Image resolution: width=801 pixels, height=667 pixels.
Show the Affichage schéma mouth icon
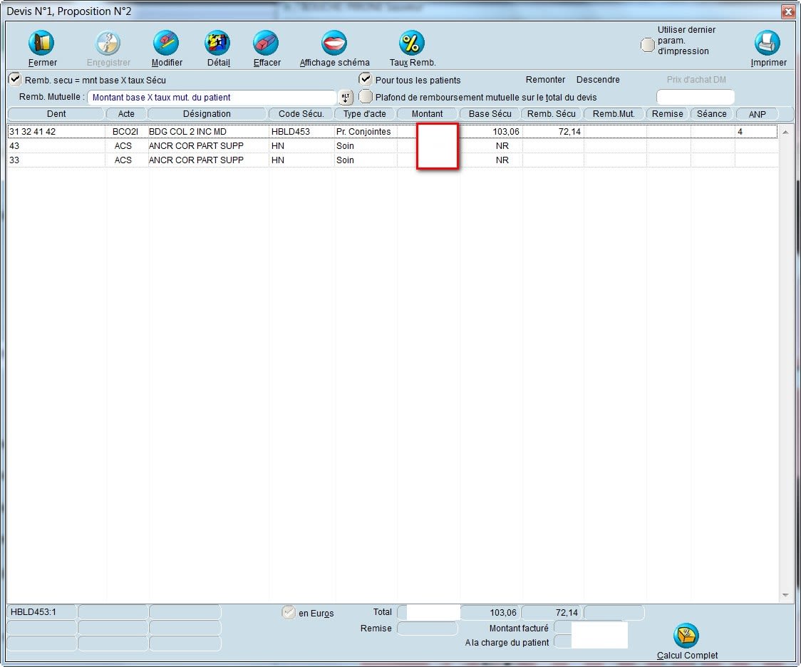pos(334,43)
